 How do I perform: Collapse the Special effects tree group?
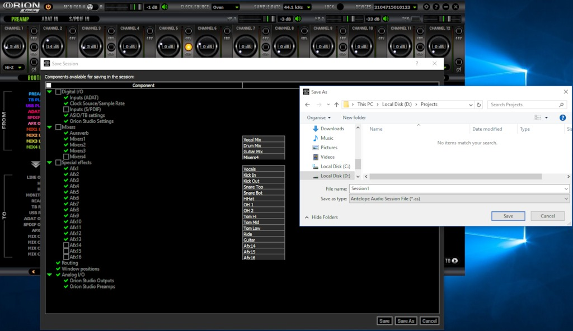point(49,163)
